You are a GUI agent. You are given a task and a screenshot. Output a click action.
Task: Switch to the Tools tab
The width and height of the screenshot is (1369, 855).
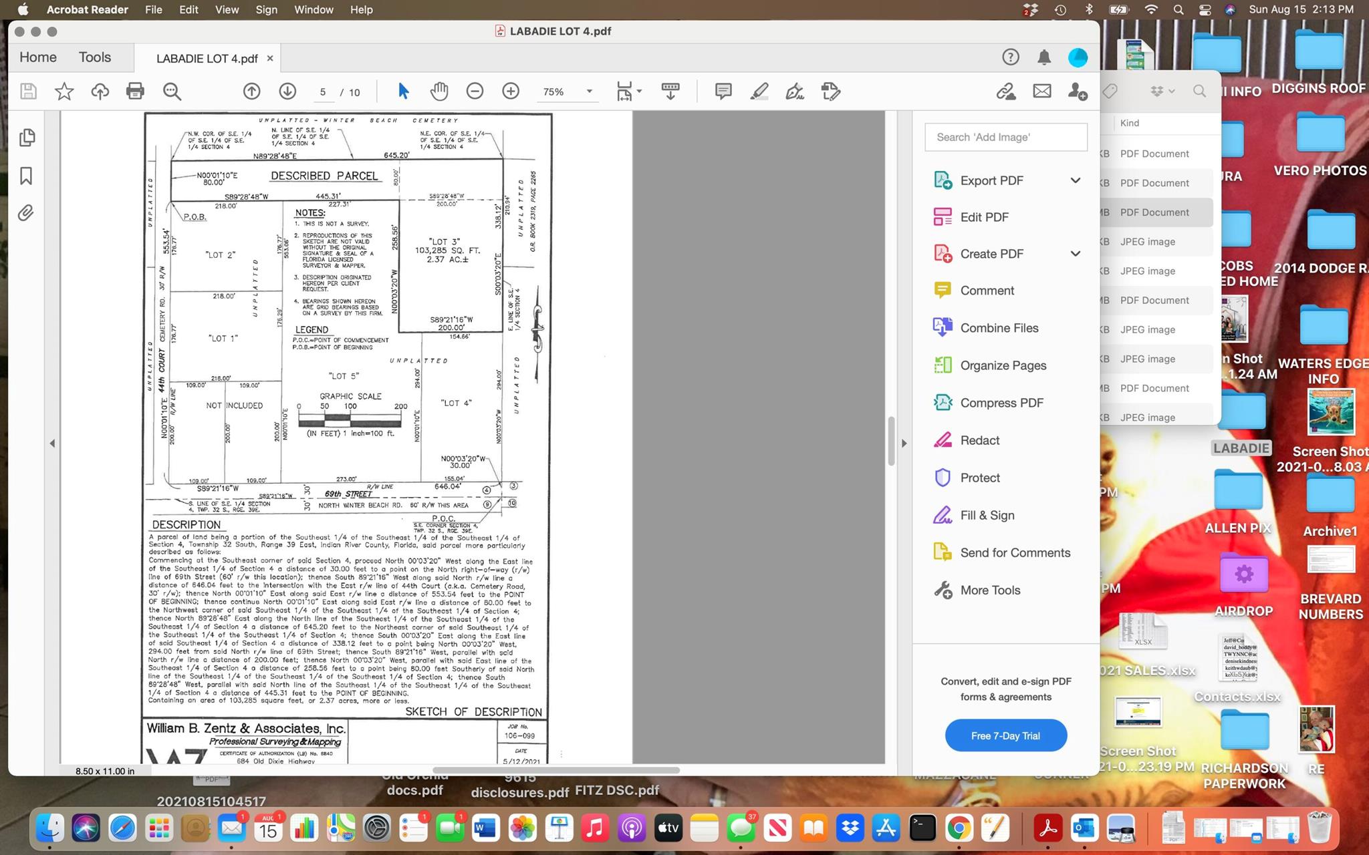tap(95, 57)
